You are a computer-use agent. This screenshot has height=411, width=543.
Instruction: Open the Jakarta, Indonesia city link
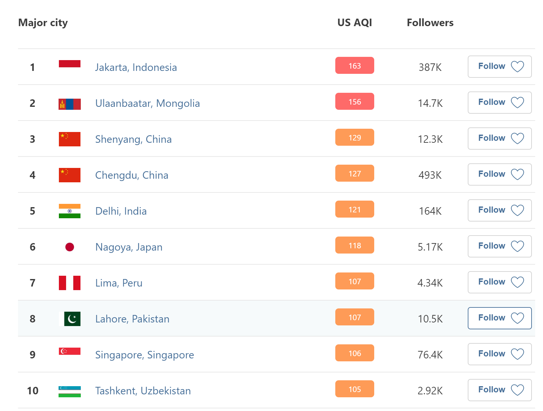[x=136, y=67]
